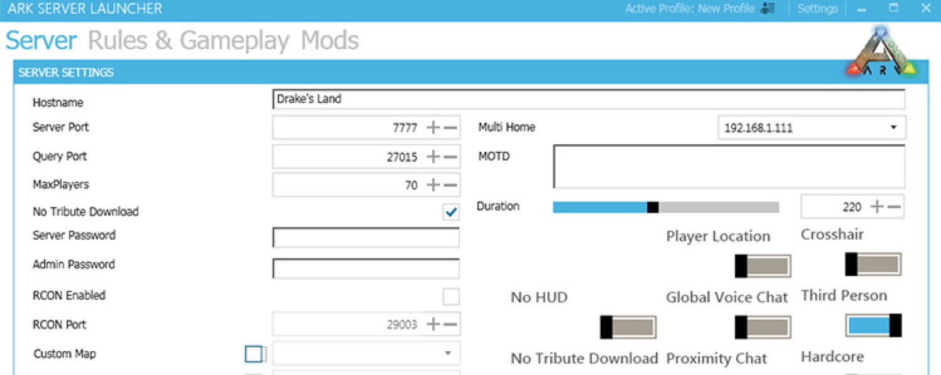This screenshot has height=375, width=941.
Task: Click the Admin Password field
Action: 366,268
